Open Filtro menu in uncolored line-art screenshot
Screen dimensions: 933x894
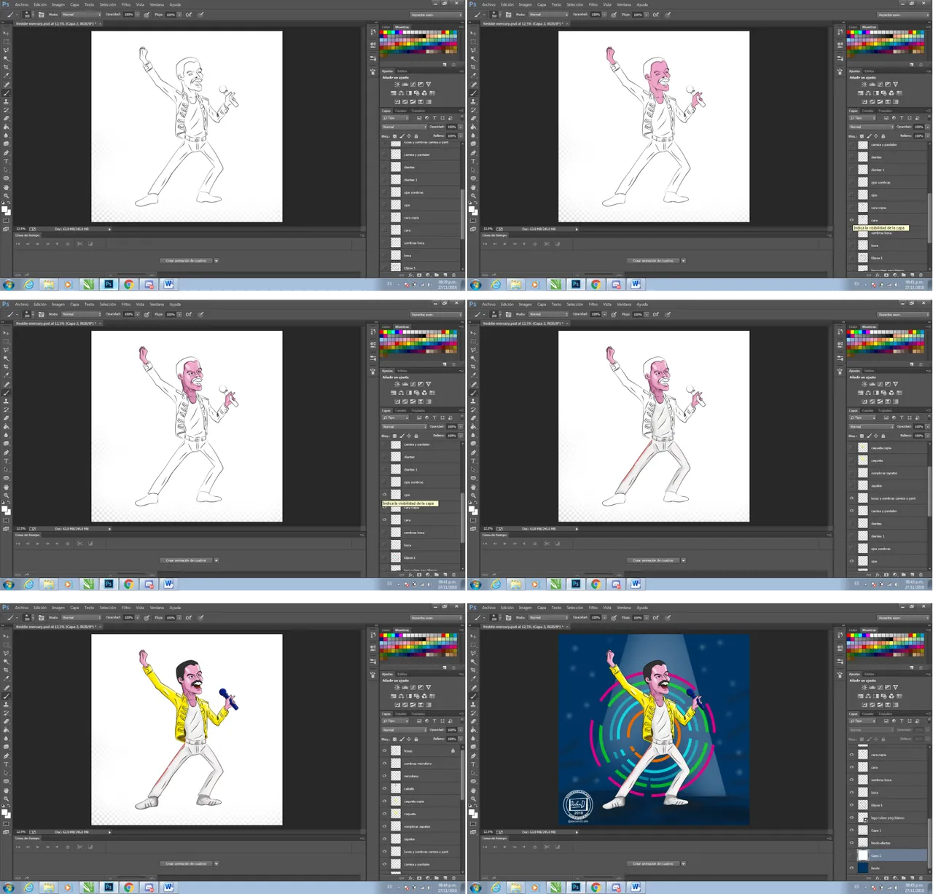click(125, 4)
